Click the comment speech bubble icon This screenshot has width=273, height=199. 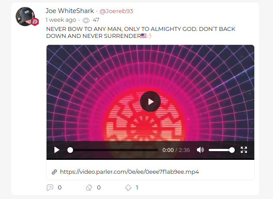pyautogui.click(x=50, y=188)
